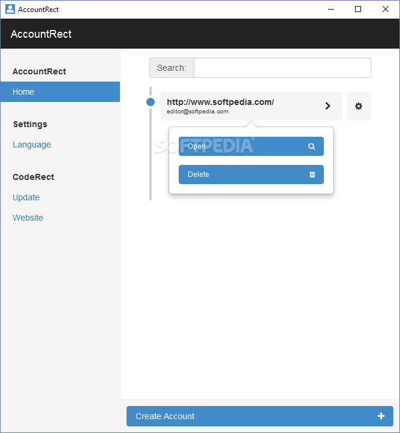The width and height of the screenshot is (400, 433).
Task: Open the Website link in sidebar
Action: 28,218
